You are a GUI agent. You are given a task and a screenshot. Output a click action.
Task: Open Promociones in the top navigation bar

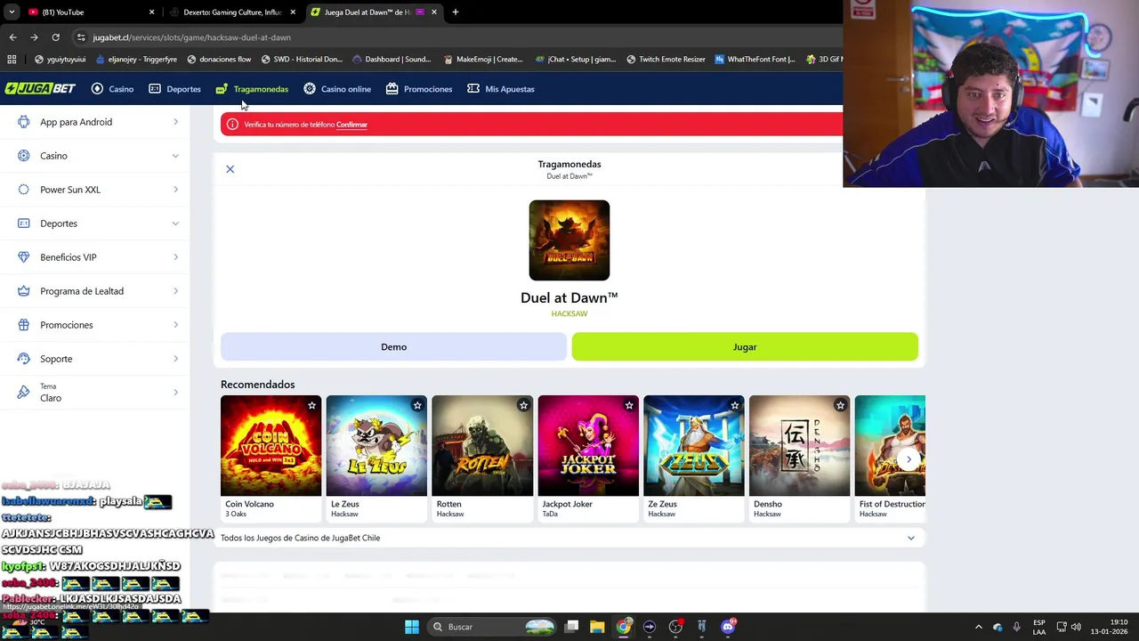(419, 89)
